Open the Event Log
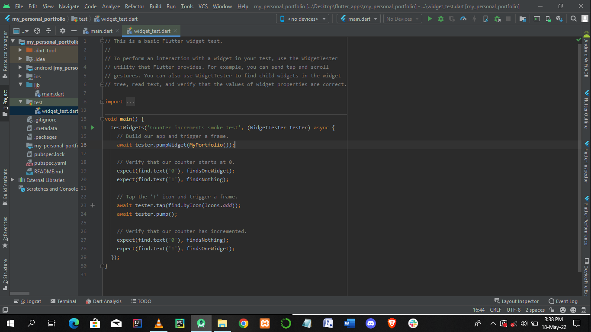This screenshot has height=332, width=591. (x=563, y=301)
